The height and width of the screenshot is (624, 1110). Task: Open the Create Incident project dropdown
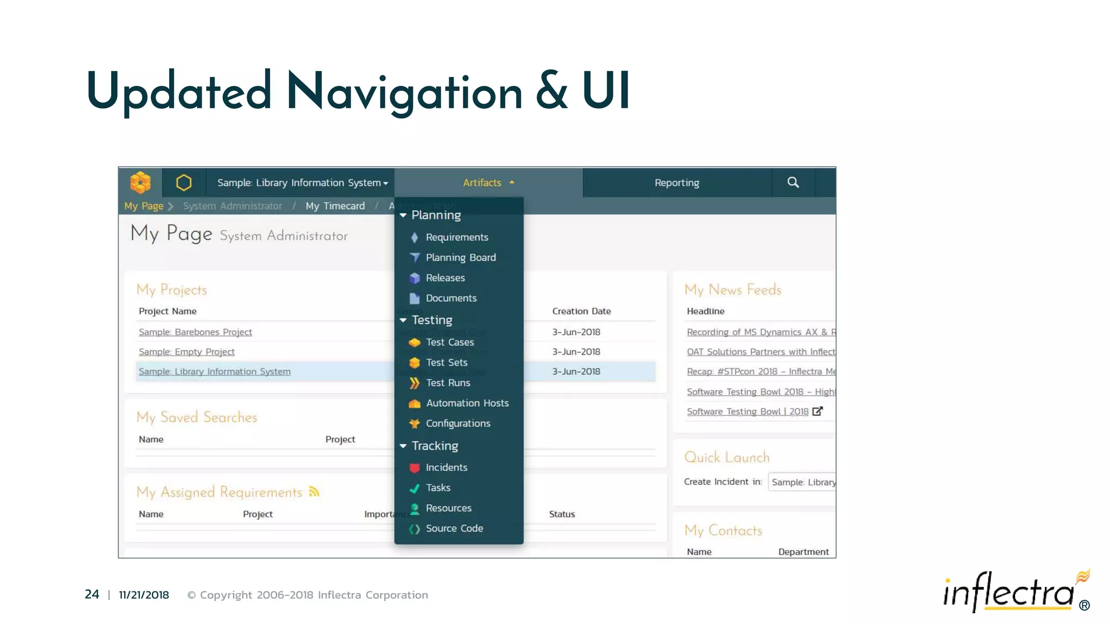(x=802, y=482)
